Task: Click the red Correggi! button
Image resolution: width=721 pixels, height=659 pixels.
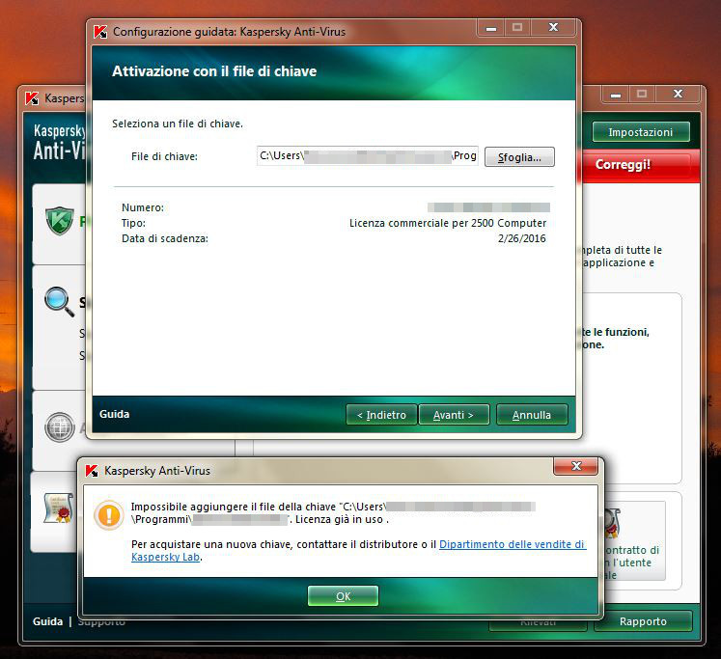Action: pyautogui.click(x=623, y=165)
